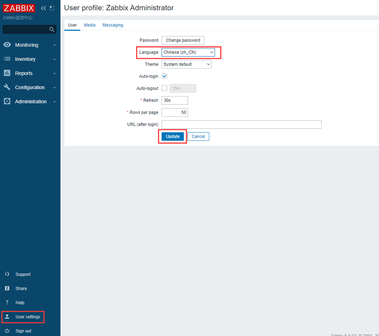This screenshot has width=379, height=336.
Task: Click the Configuration wrench icon
Action: click(x=7, y=87)
